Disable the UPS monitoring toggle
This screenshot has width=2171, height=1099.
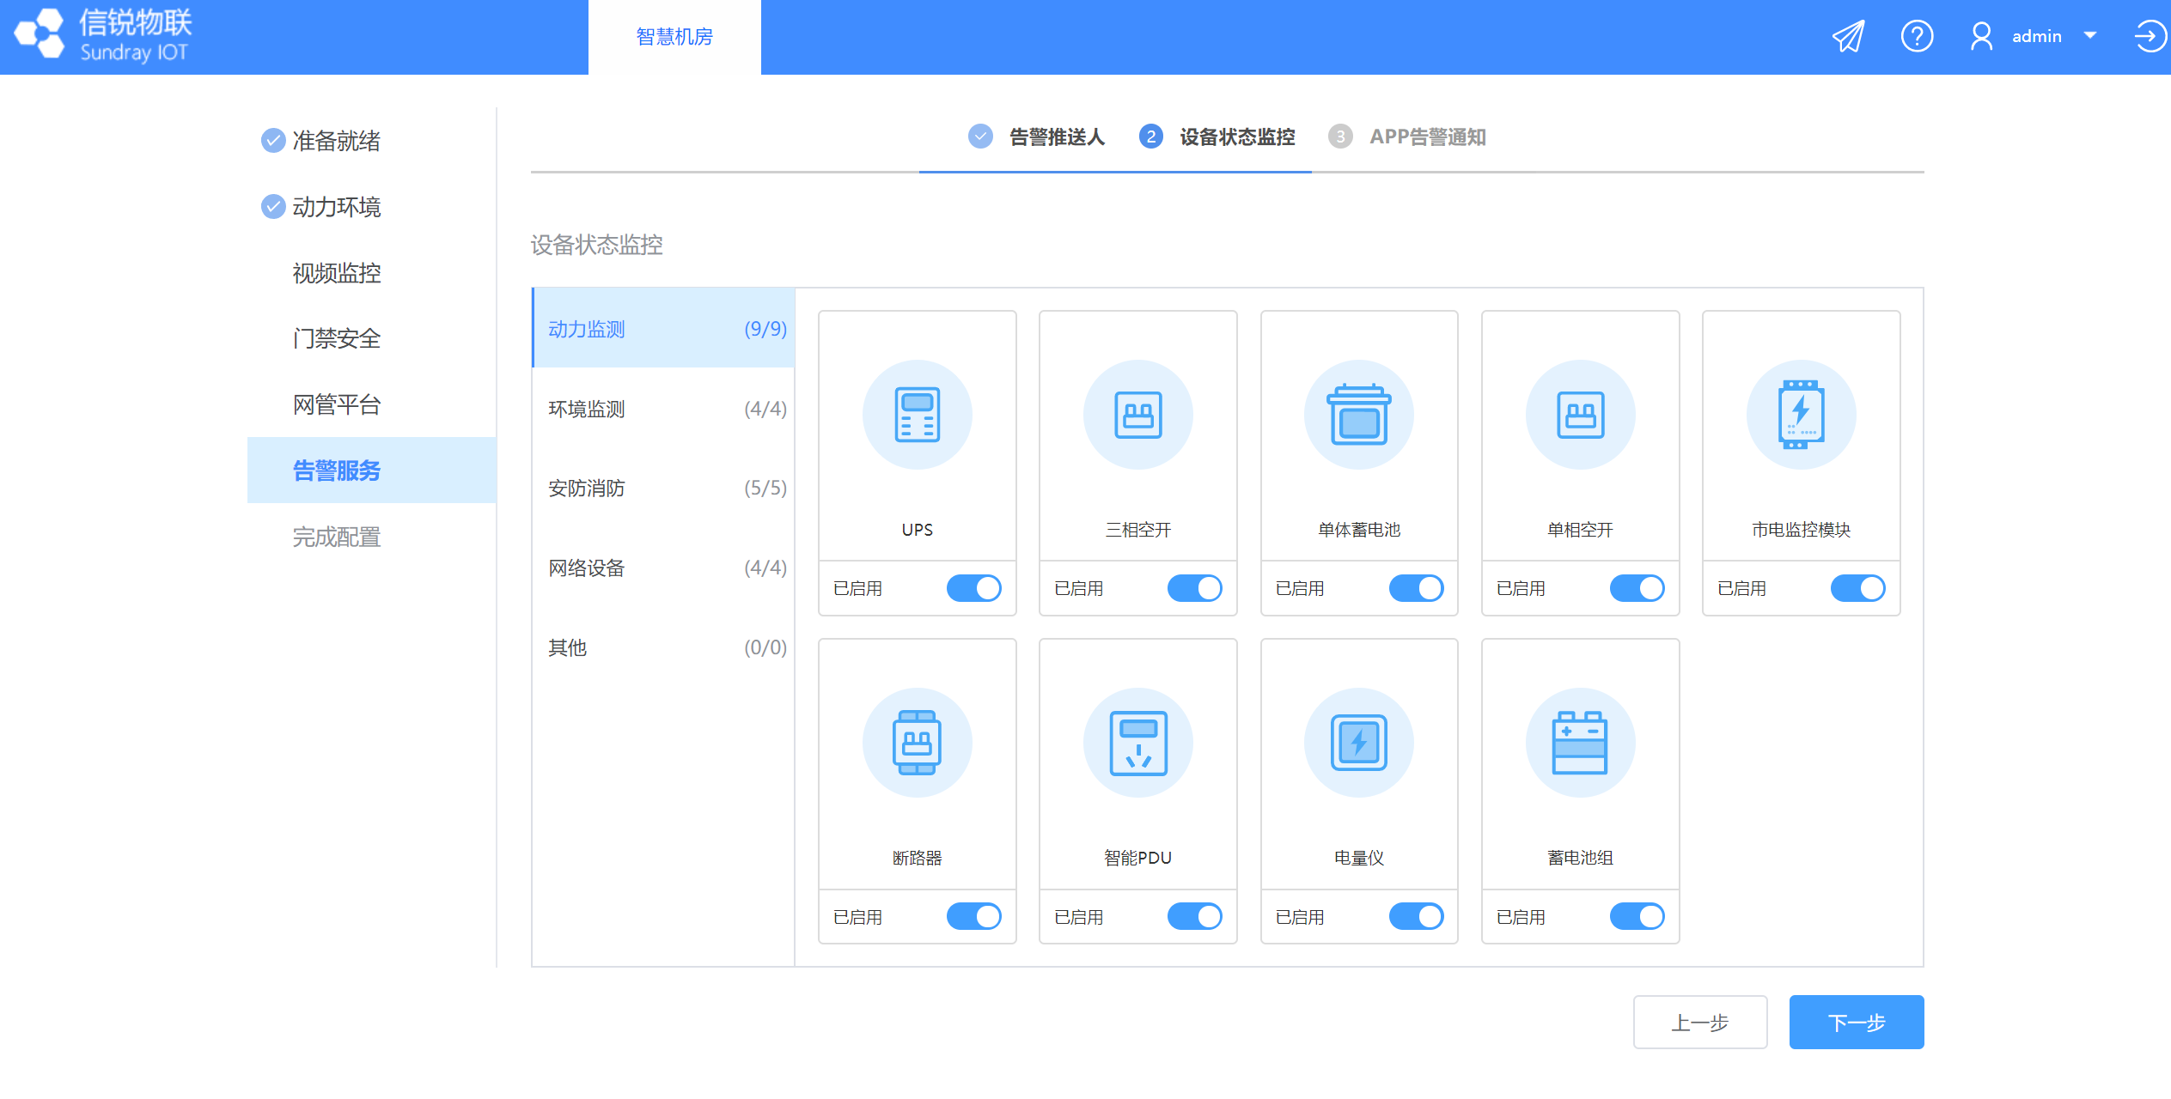coord(973,588)
